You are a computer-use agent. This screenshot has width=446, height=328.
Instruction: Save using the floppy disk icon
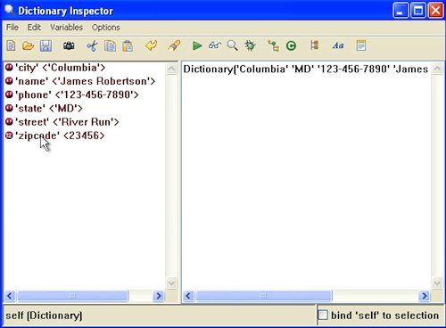[45, 46]
